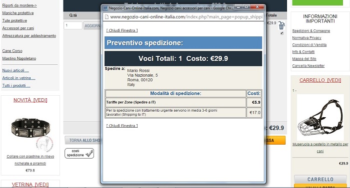Open Spedizioni & Consegne info link
This screenshot has height=188, width=350.
click(x=311, y=31)
